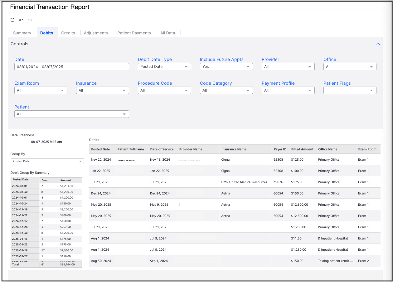Open the Group By dropdown
Image resolution: width=393 pixels, height=282 pixels.
47,161
